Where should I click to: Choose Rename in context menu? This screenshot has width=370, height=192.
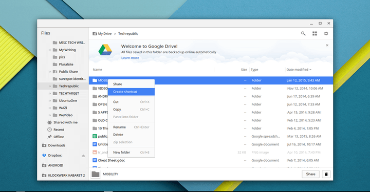(131, 127)
